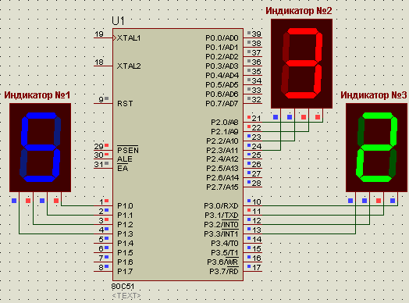
Task: Click the P2.3/A11 pin name
Action: [222, 151]
